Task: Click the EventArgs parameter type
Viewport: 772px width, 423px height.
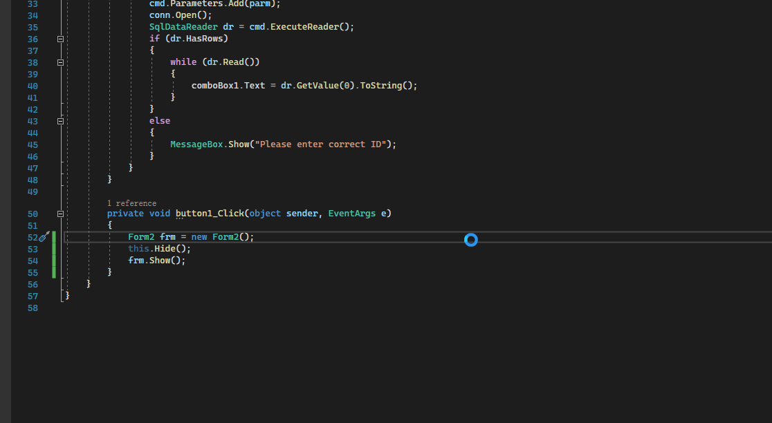Action: [351, 214]
